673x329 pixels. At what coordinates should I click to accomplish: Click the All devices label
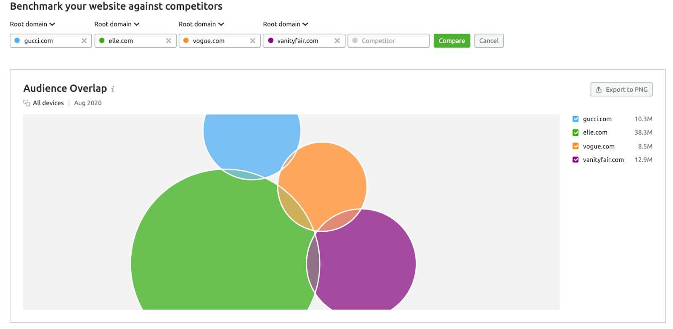click(x=48, y=103)
